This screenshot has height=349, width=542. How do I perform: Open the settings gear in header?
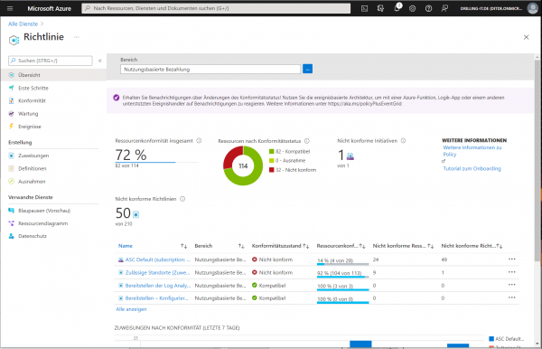(x=413, y=9)
